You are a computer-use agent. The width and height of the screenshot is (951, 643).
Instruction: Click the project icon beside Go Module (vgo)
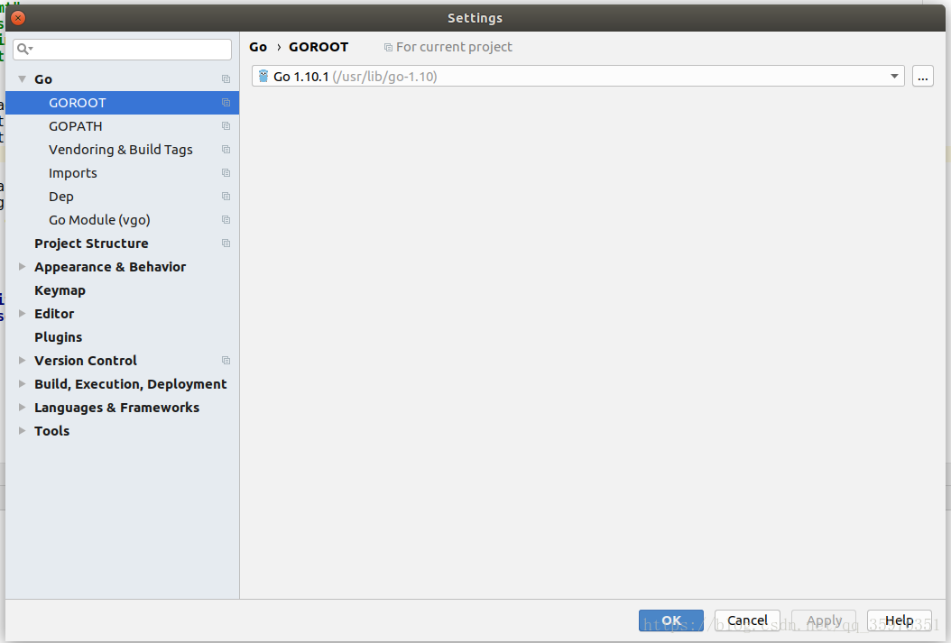tap(226, 220)
